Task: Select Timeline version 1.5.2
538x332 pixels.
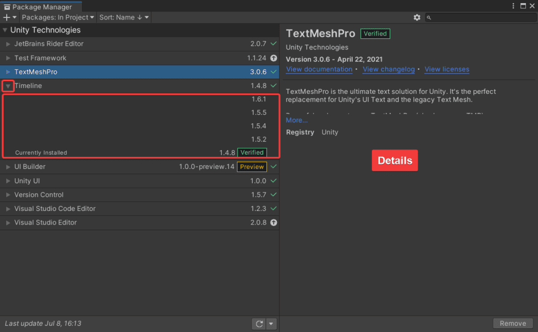Action: [141, 140]
